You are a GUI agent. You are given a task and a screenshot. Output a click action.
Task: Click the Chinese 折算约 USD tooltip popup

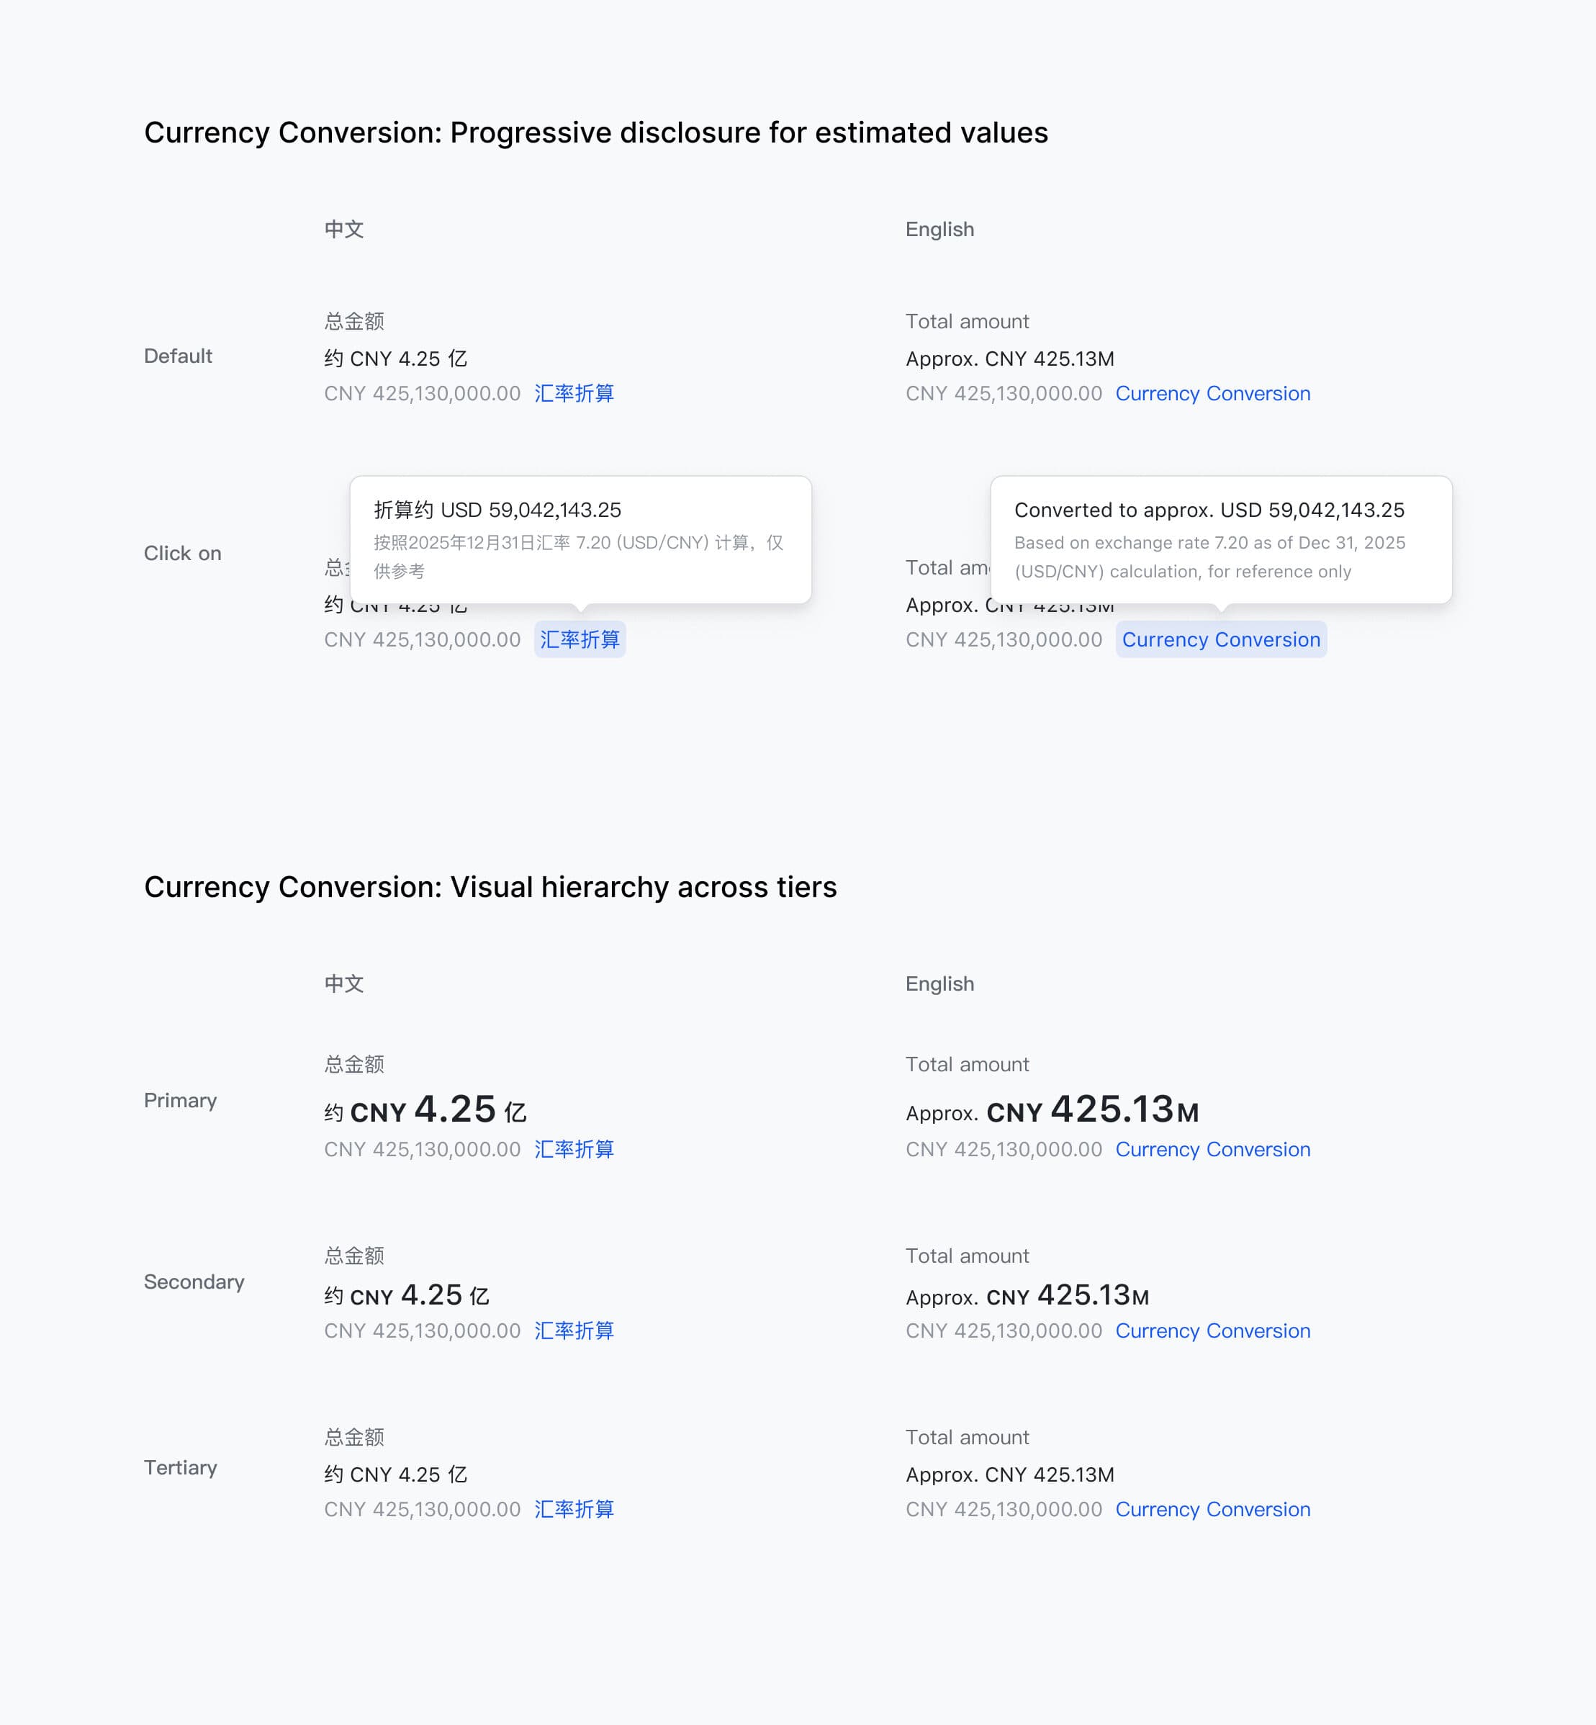[x=580, y=540]
